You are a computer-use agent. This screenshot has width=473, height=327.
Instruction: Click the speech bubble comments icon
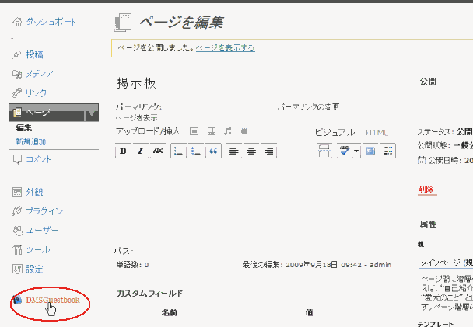pos(17,159)
